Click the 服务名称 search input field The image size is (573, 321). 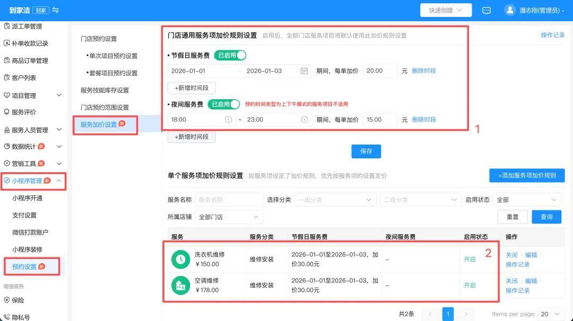(229, 200)
